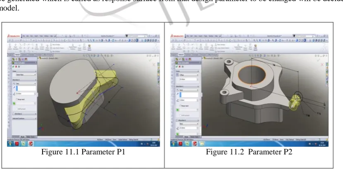Click Move Entities button in the left window
Viewport: 343px width, 169px height.
[x=55, y=52]
